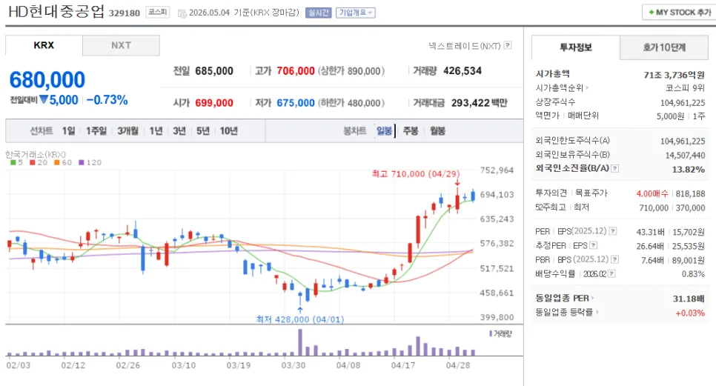This screenshot has width=716, height=386.
Task: Click help icon next to 추정PER EPS
Action: [x=593, y=245]
